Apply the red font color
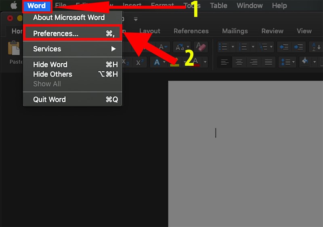 point(196,62)
